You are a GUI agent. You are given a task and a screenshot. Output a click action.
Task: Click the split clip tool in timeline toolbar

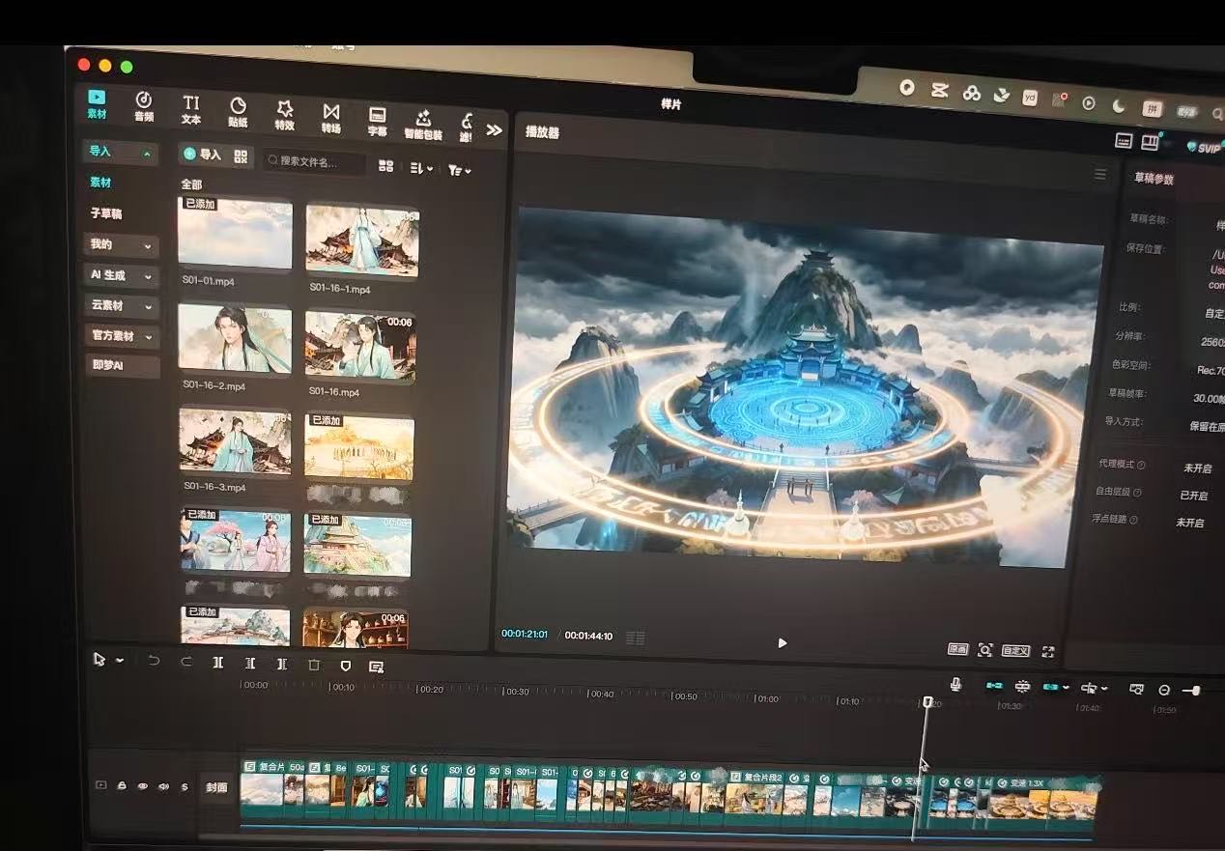click(218, 663)
